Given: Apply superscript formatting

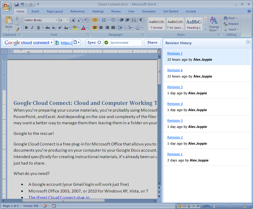Looking at the screenshot, I should point(60,28).
